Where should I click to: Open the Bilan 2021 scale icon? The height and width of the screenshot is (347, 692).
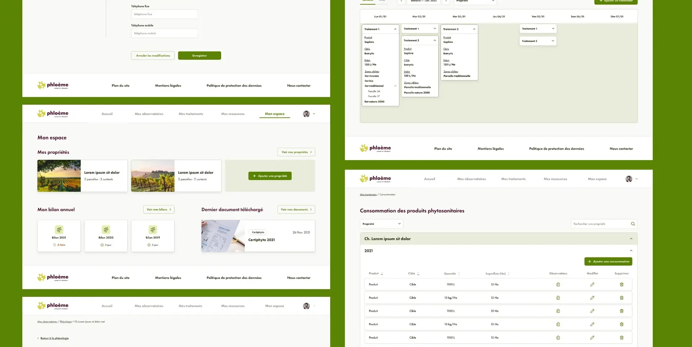tap(59, 230)
